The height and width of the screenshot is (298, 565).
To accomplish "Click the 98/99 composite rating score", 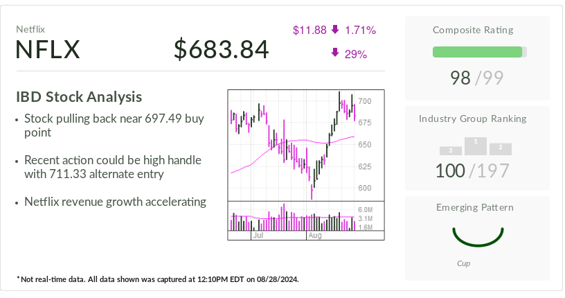I will click(477, 78).
